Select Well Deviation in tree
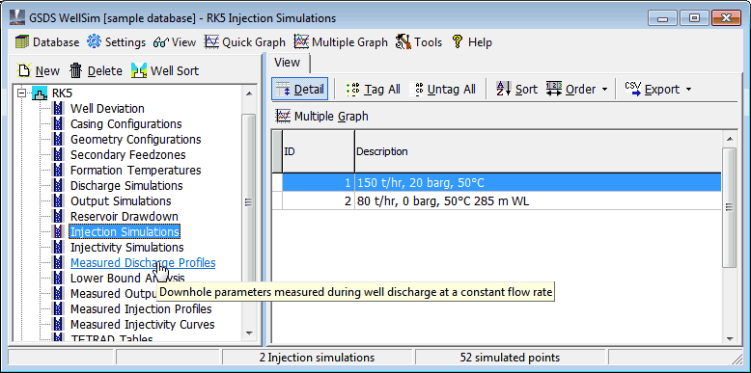The image size is (751, 373). [107, 109]
